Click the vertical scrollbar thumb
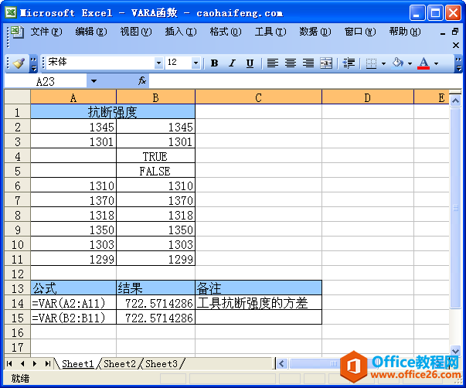This screenshot has width=466, height=388. (x=455, y=208)
